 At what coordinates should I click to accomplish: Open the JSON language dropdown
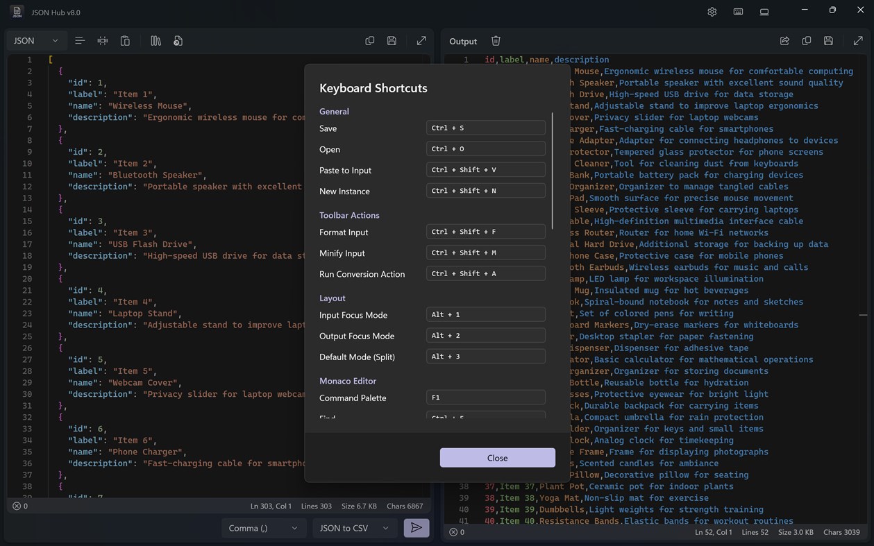[x=37, y=41]
